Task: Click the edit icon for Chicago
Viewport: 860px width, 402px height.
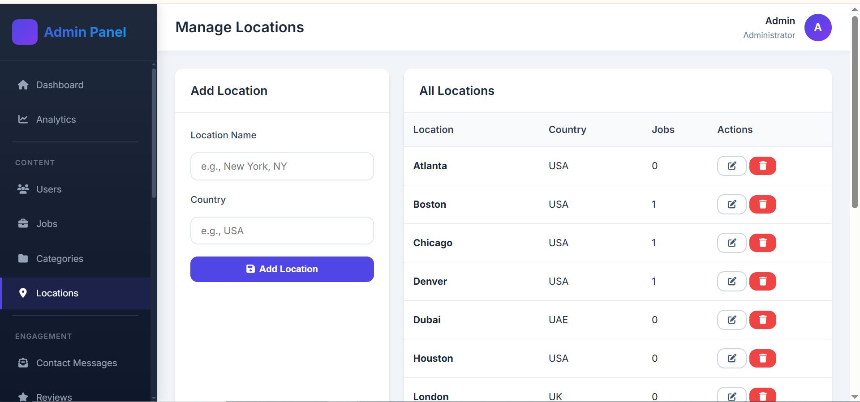Action: [x=731, y=243]
